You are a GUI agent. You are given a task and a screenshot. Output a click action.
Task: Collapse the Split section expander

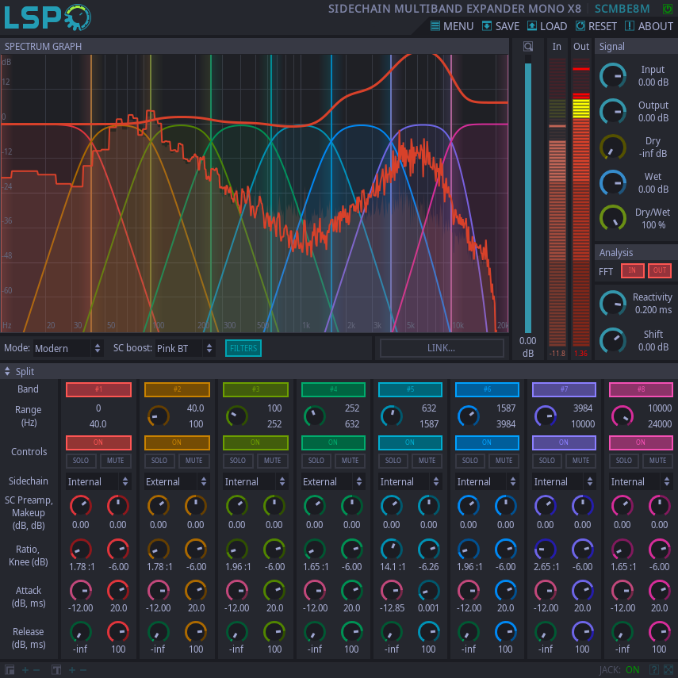tap(7, 371)
